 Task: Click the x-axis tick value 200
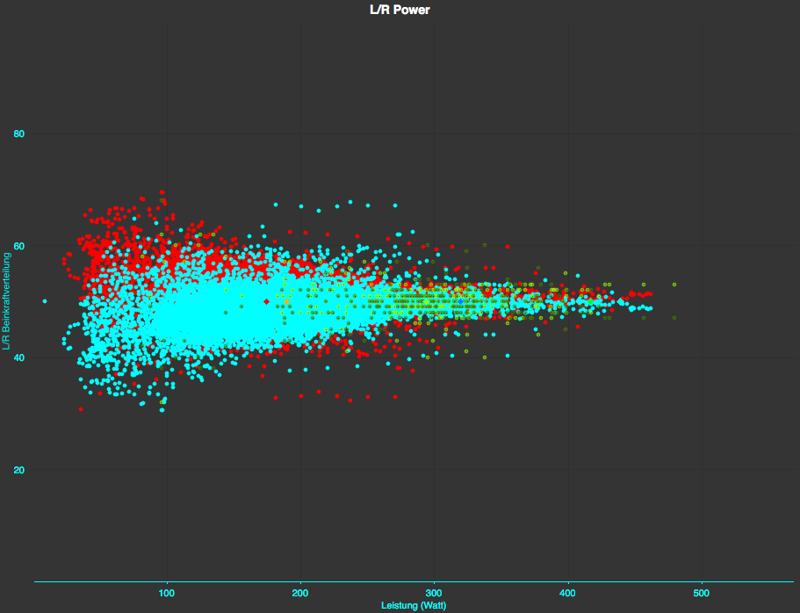click(300, 593)
